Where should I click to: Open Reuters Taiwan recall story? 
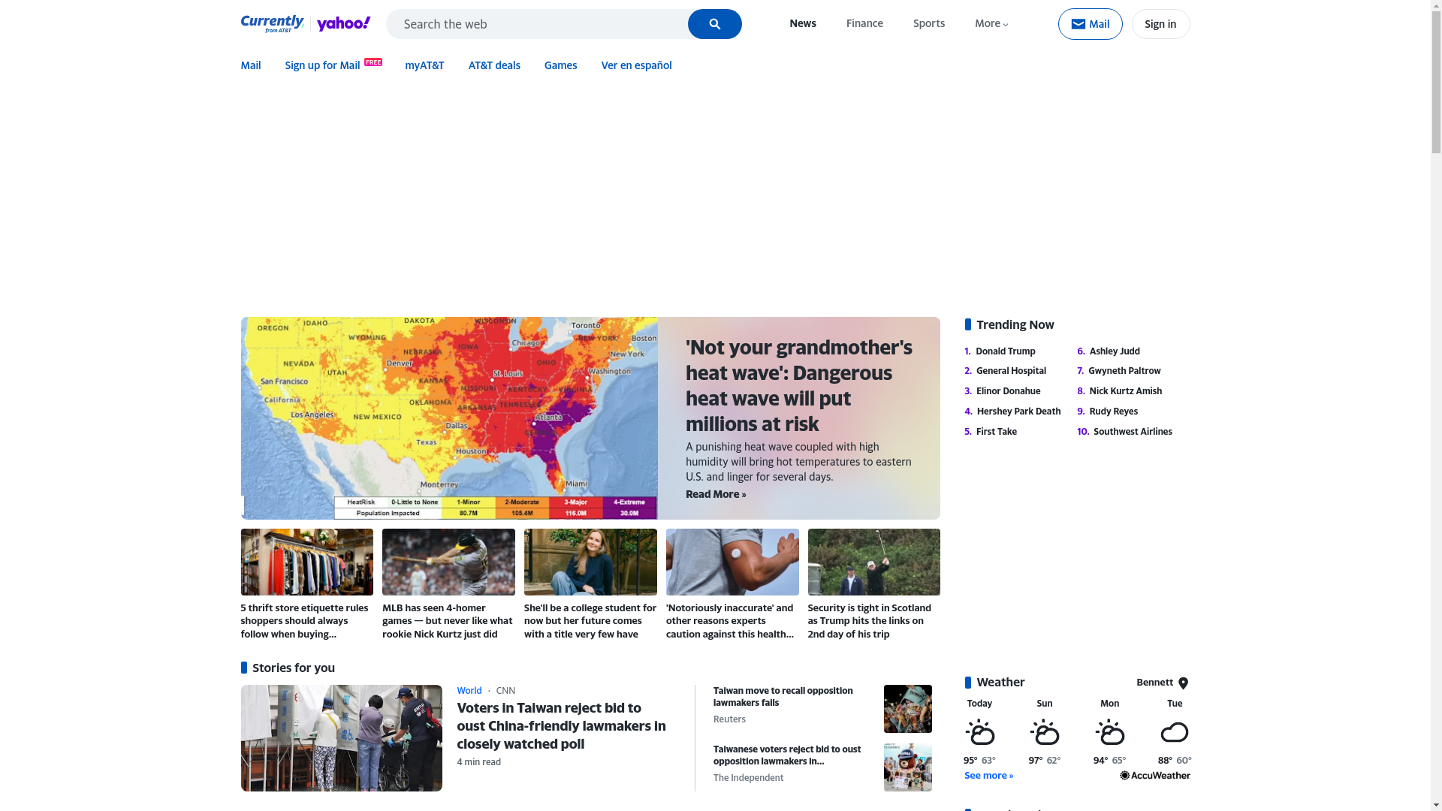pos(783,697)
